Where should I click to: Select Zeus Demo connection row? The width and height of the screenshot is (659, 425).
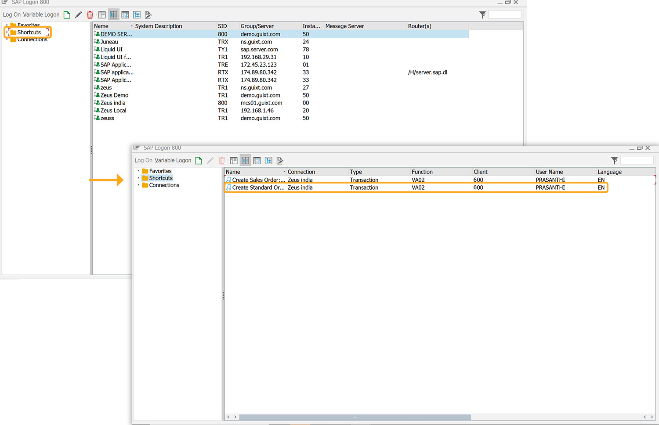(281, 95)
